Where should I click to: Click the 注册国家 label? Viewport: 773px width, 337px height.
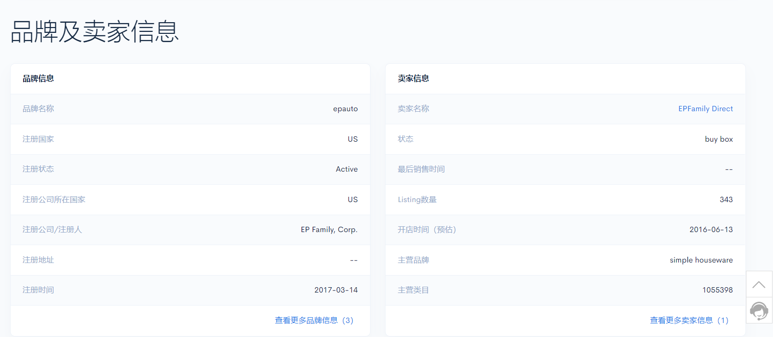tap(38, 139)
